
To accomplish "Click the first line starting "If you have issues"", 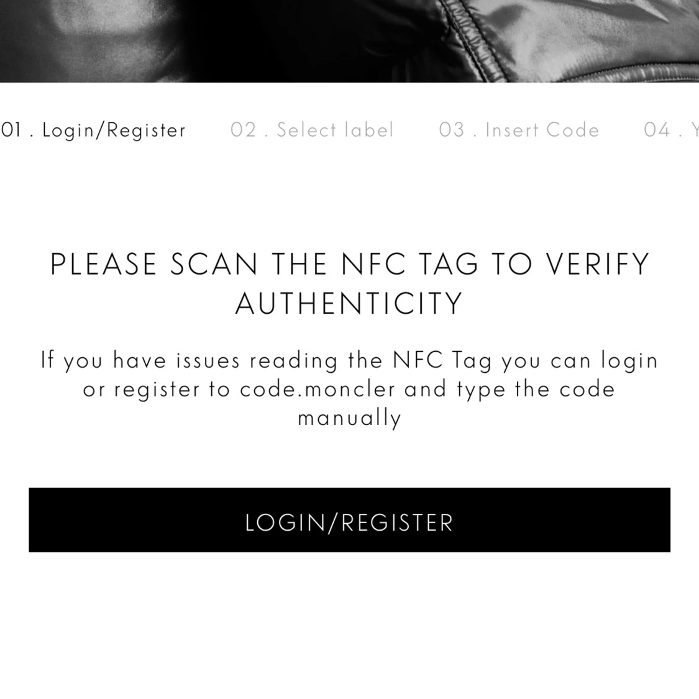I will tap(349, 360).
